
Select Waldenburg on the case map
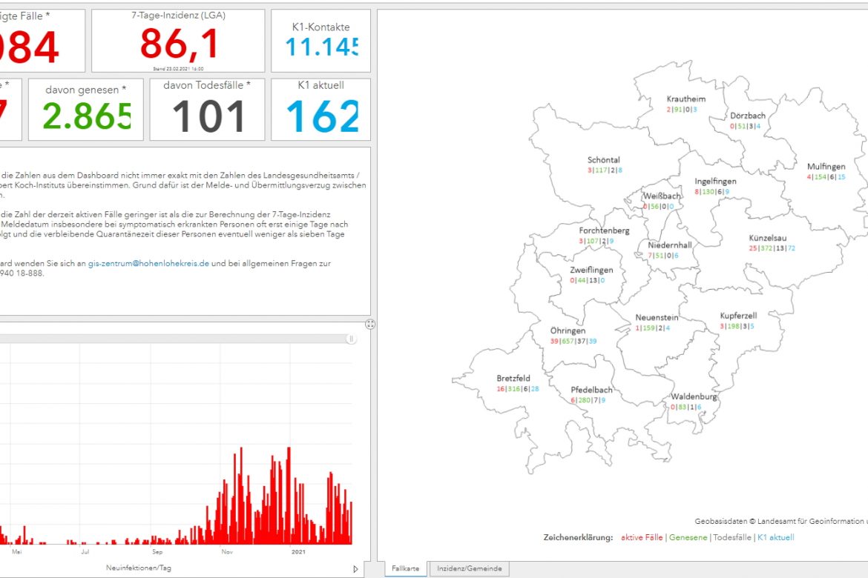point(694,396)
